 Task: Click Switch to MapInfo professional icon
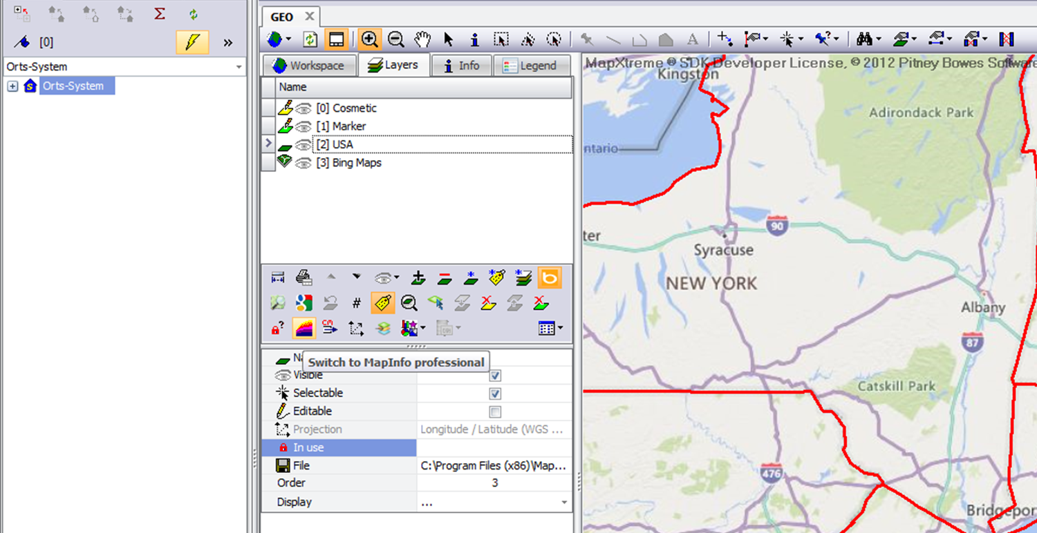pyautogui.click(x=304, y=328)
